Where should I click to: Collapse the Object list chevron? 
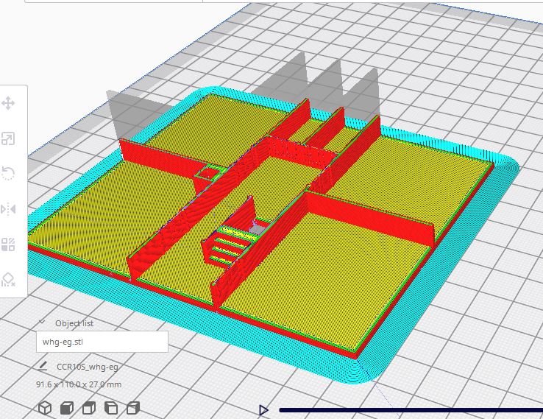pyautogui.click(x=43, y=323)
